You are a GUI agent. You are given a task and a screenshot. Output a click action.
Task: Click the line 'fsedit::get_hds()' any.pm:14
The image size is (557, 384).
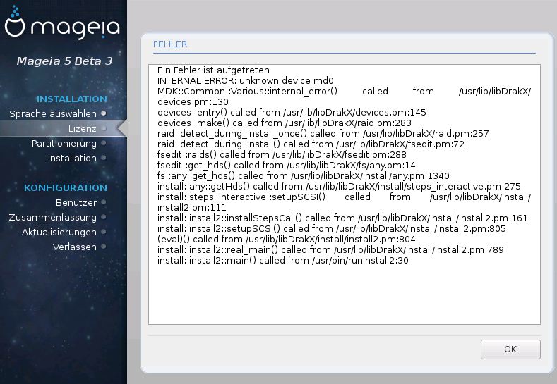287,166
